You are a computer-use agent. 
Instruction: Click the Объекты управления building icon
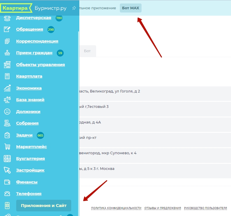coord(7,65)
